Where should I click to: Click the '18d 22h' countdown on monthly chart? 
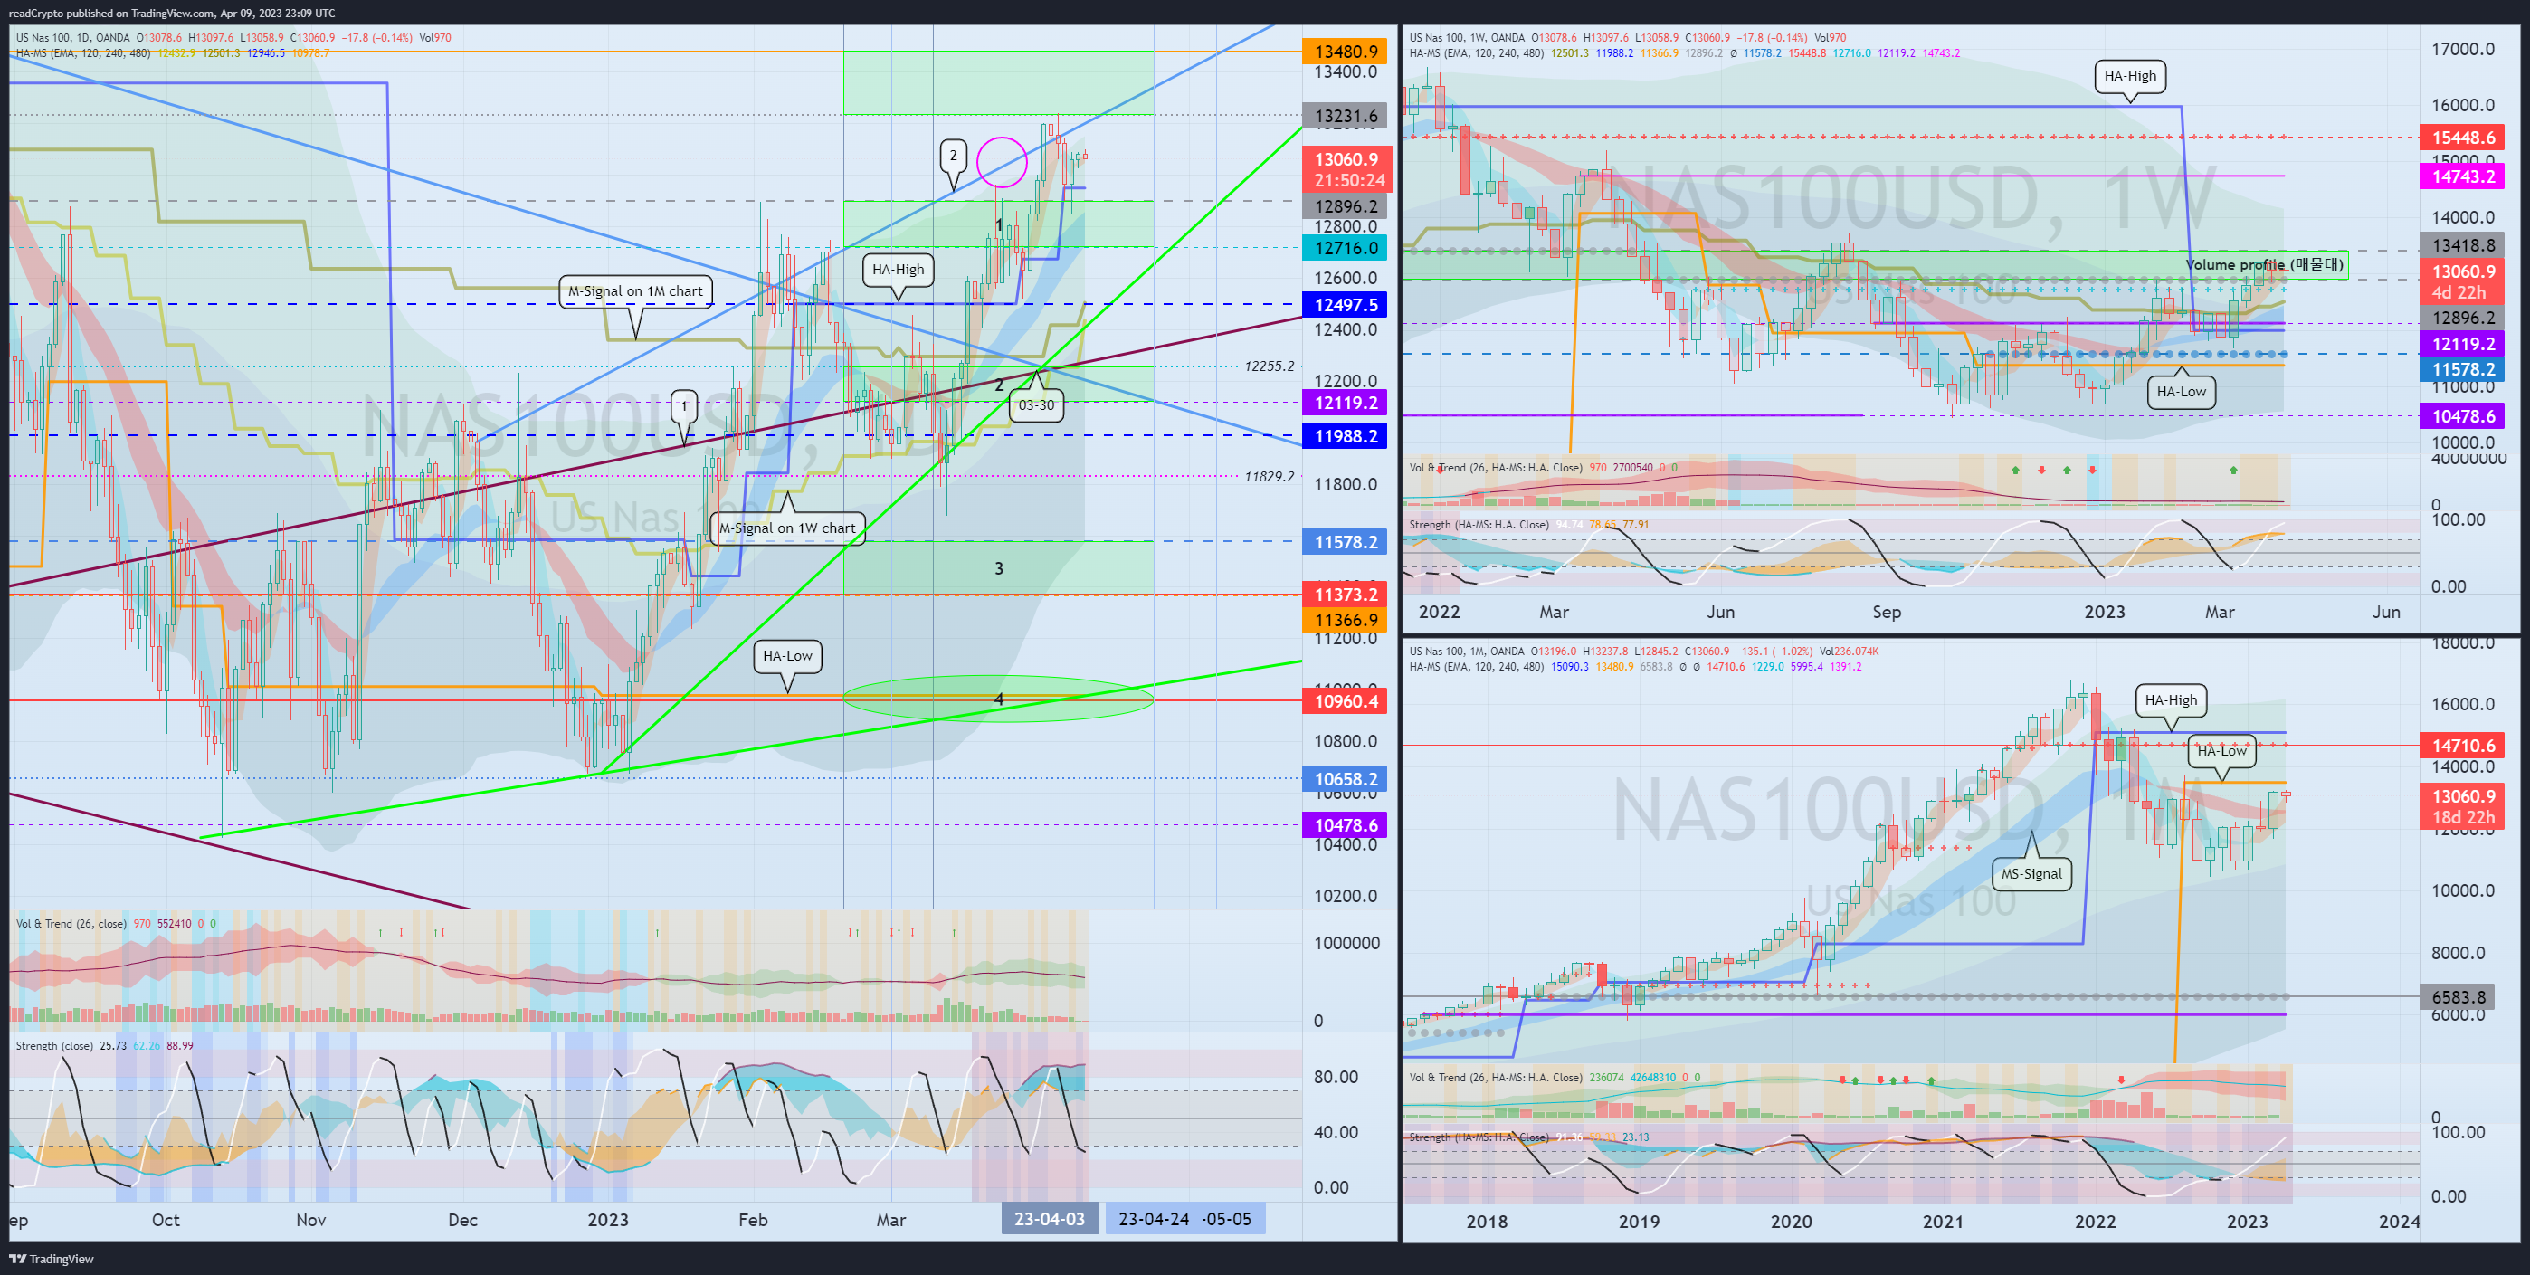(x=2462, y=817)
